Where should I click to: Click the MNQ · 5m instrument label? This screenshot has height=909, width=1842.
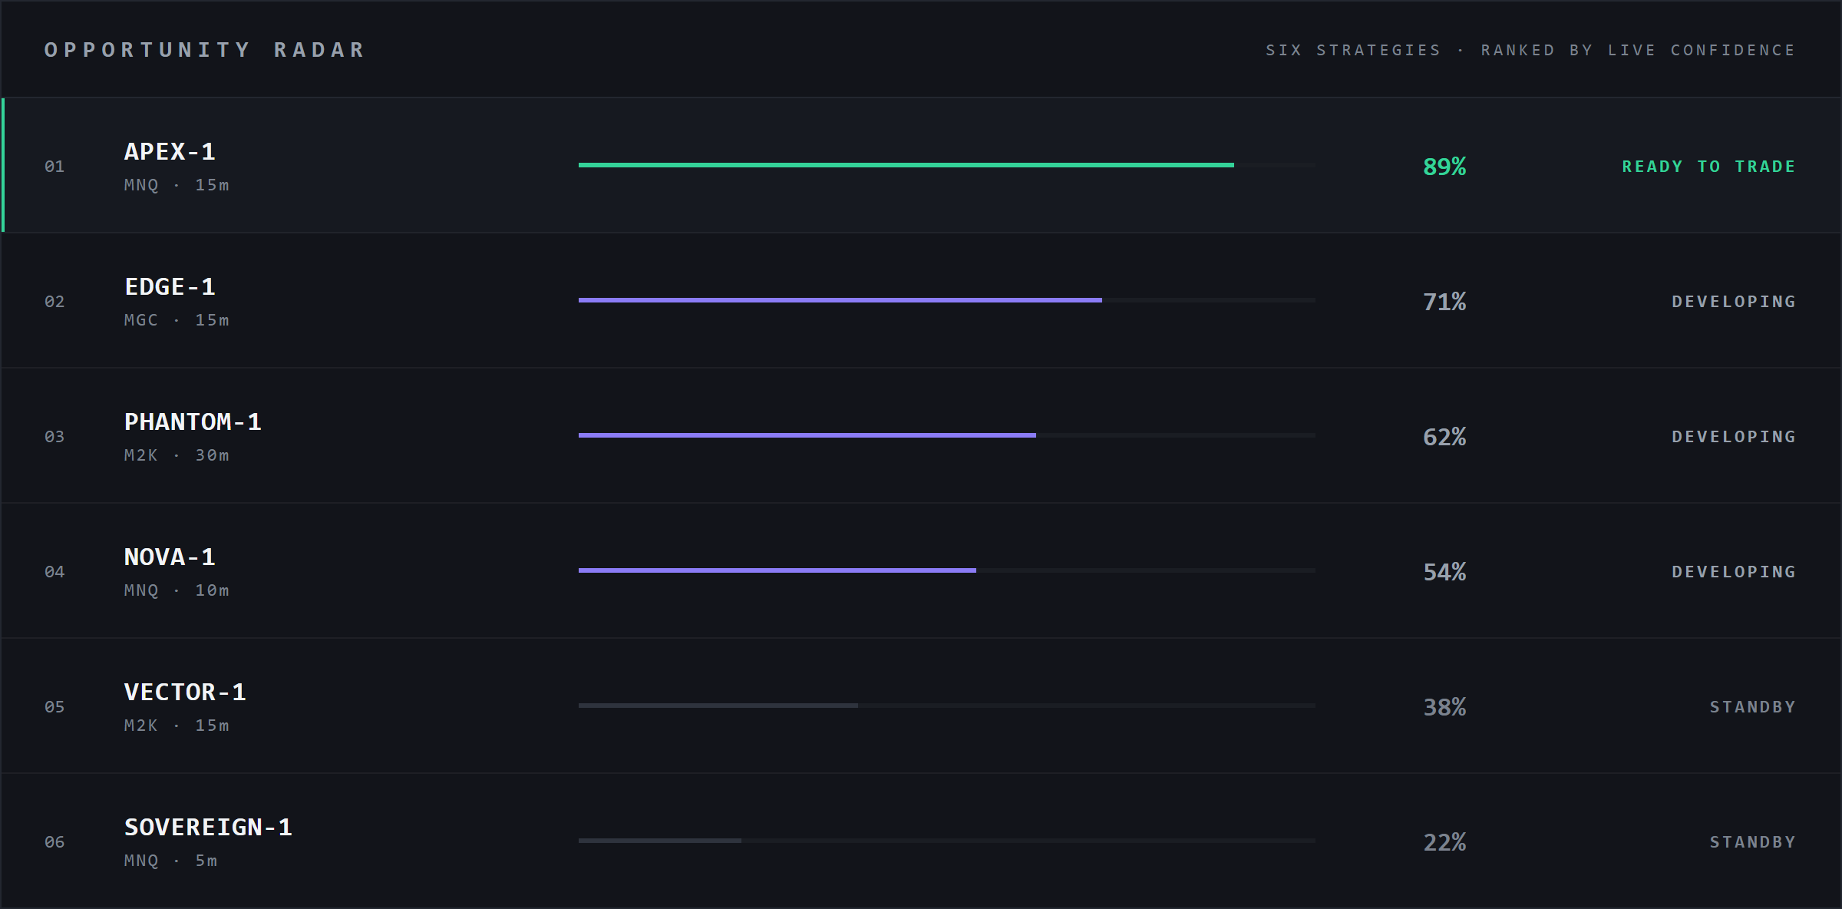pyautogui.click(x=170, y=861)
